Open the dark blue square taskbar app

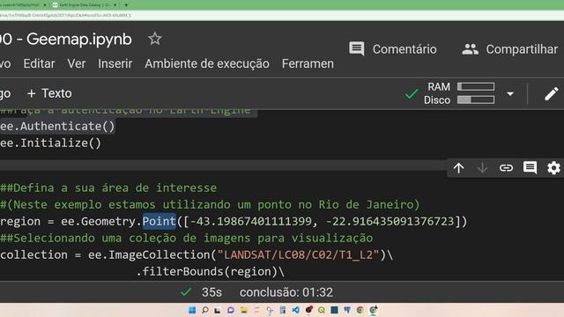(334, 310)
